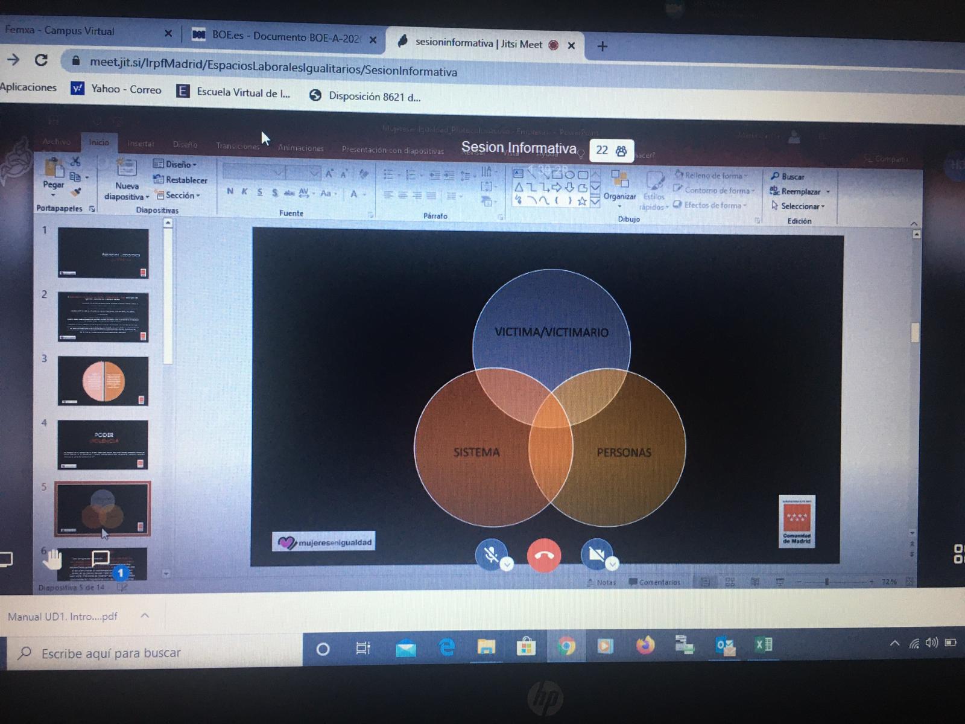Click the Restablecer button
Screen dimensions: 965x724
tap(180, 180)
